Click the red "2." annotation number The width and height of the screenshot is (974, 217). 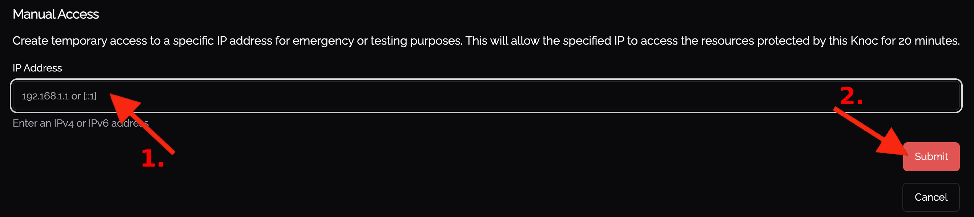pos(851,96)
